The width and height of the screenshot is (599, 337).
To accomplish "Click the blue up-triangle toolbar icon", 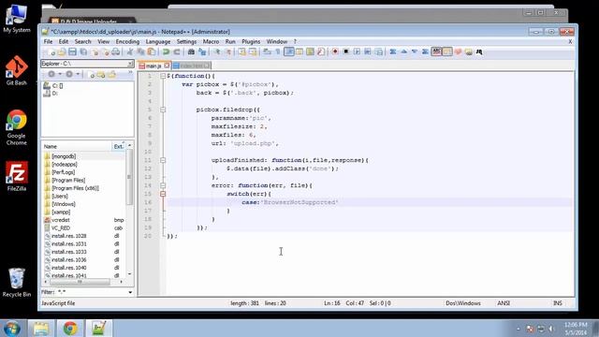I will click(403, 51).
